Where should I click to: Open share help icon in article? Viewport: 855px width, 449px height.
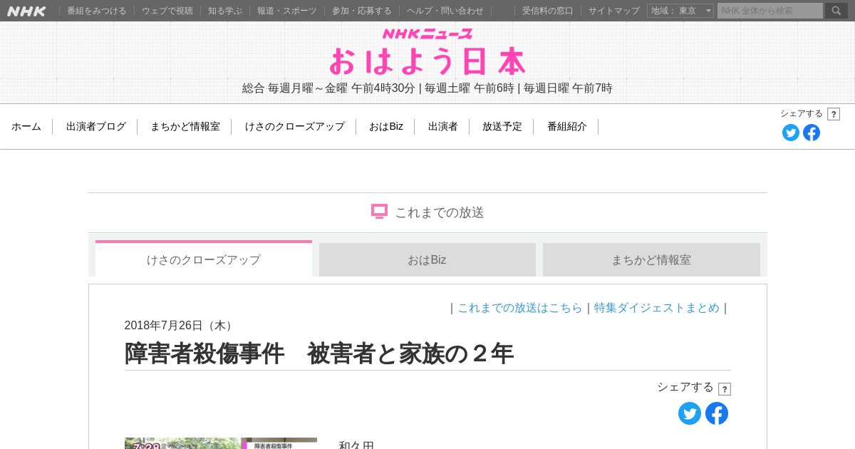point(725,389)
